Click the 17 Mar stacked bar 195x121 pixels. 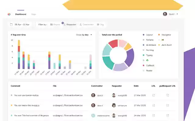click(19, 54)
